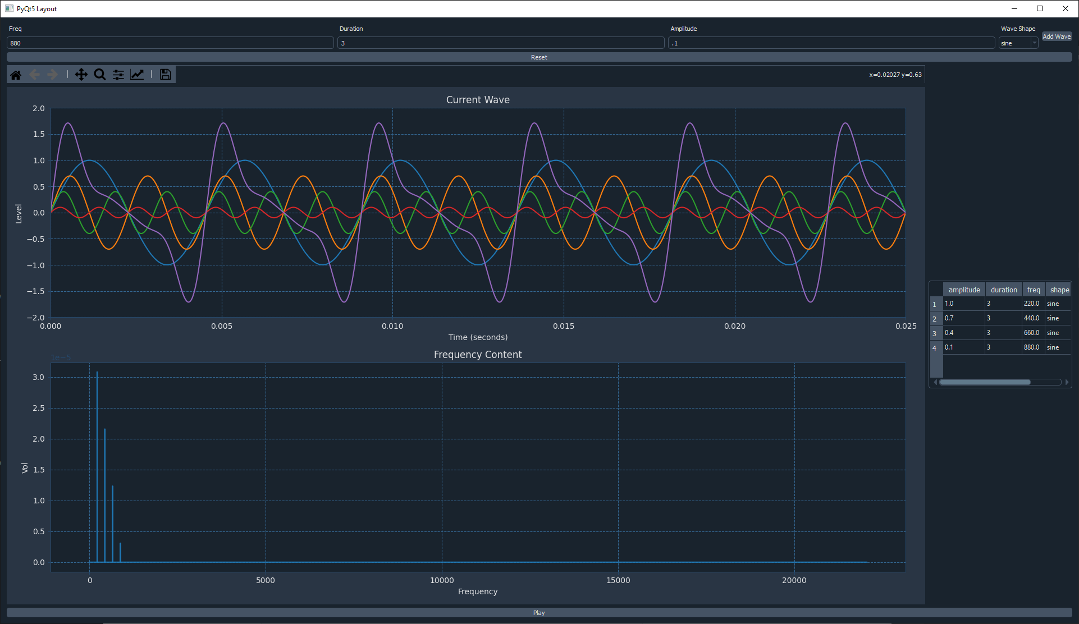Maximize the PyQt5 Layout window
The image size is (1079, 624).
click(1040, 8)
